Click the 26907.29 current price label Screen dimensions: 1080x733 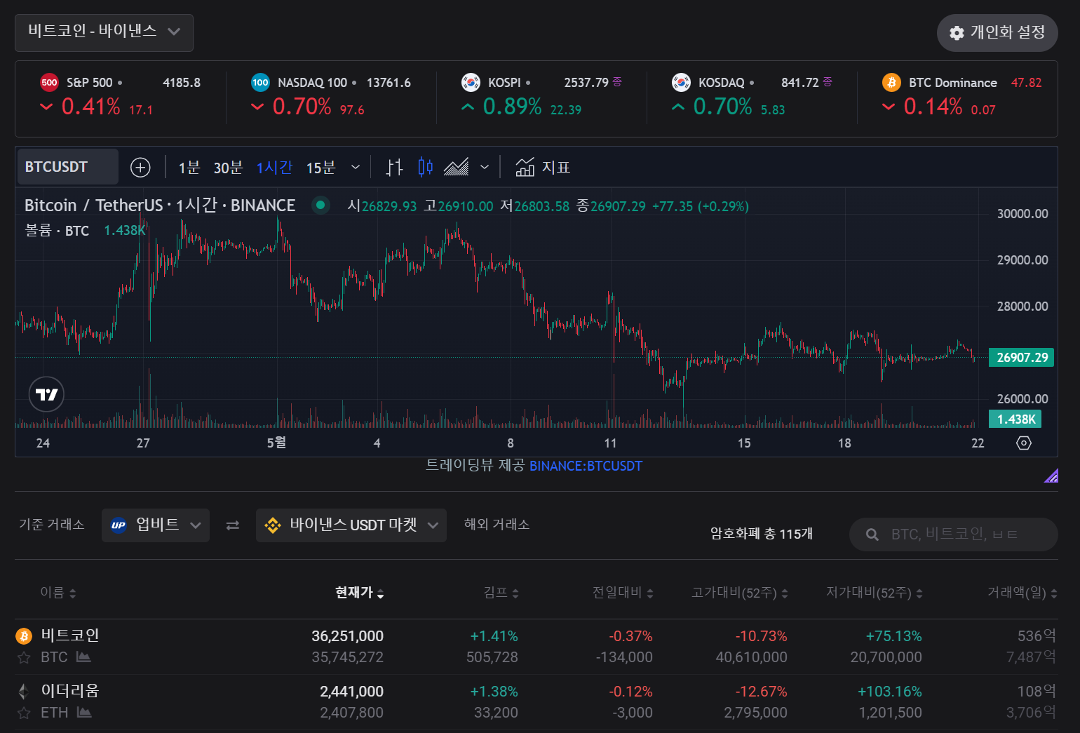coord(1022,358)
